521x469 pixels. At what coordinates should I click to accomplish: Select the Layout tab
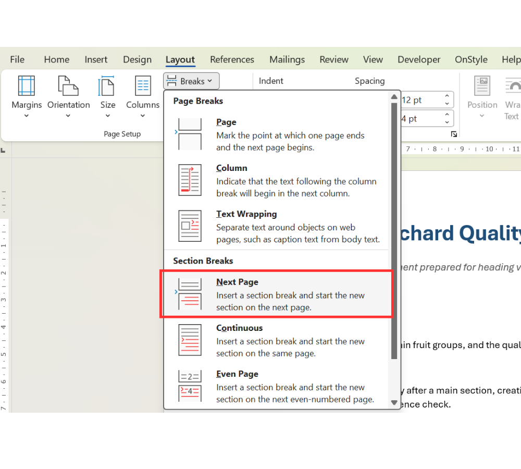(x=180, y=59)
